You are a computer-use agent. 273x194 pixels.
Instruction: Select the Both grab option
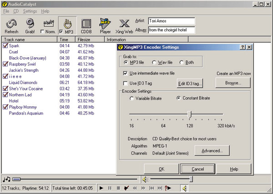[x=182, y=62]
